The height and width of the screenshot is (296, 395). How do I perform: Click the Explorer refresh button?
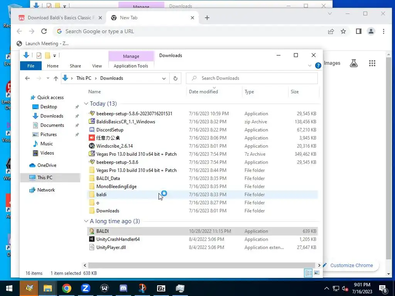click(176, 78)
